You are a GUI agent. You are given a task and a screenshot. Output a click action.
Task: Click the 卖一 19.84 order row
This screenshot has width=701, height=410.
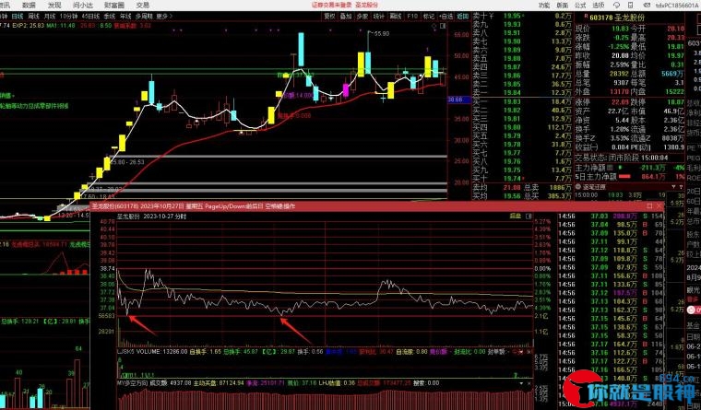(523, 92)
